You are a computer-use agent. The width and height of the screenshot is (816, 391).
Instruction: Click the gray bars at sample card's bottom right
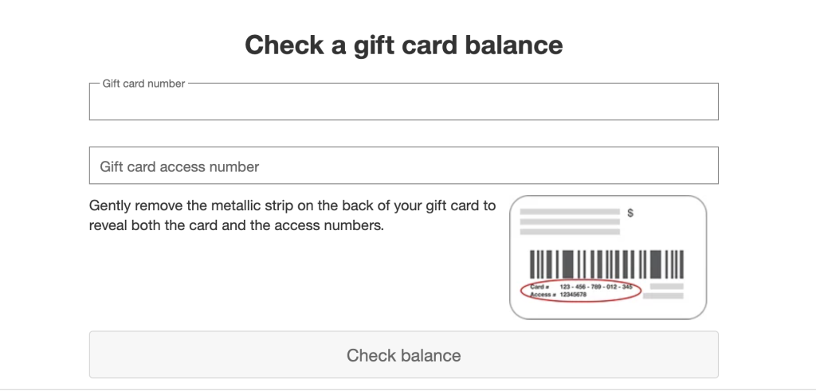[x=666, y=291]
